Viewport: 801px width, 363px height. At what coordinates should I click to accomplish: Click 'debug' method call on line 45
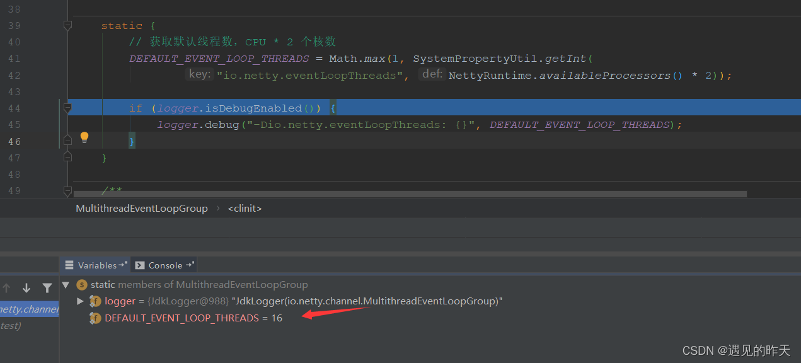pos(222,125)
